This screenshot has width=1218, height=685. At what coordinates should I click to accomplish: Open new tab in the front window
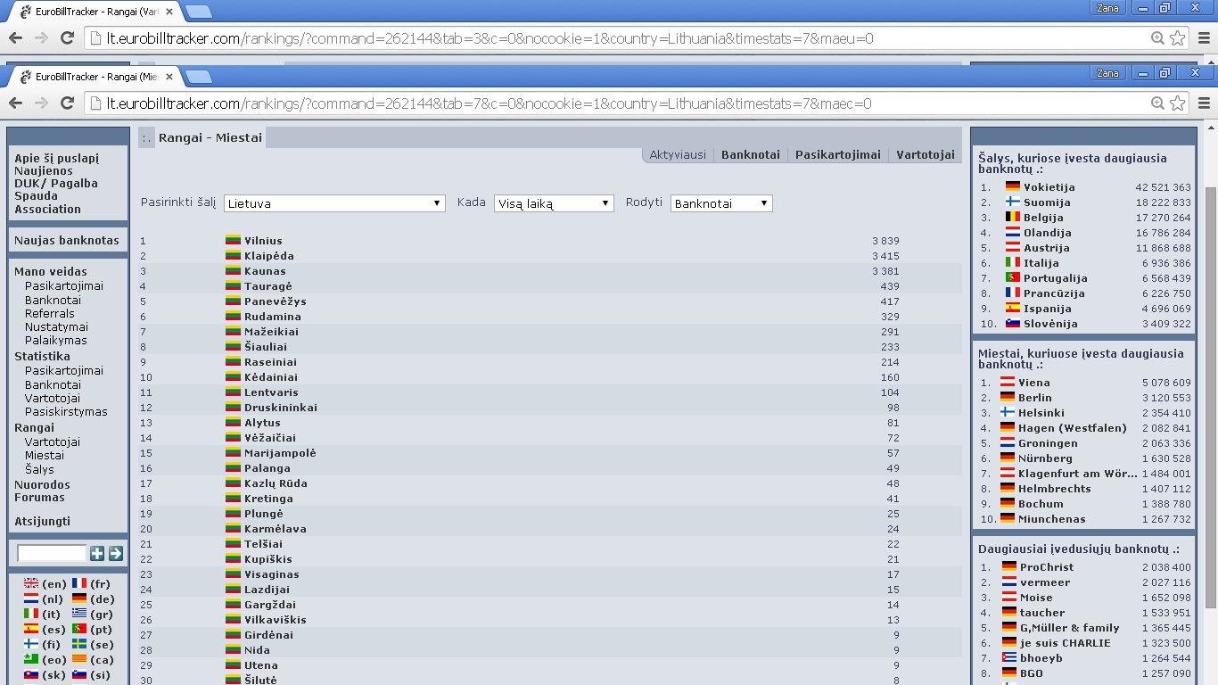(198, 77)
